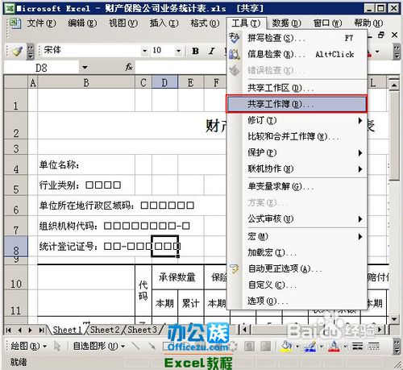This screenshot has width=403, height=370.
Task: Click the Line Color brush icon
Action: (310, 347)
